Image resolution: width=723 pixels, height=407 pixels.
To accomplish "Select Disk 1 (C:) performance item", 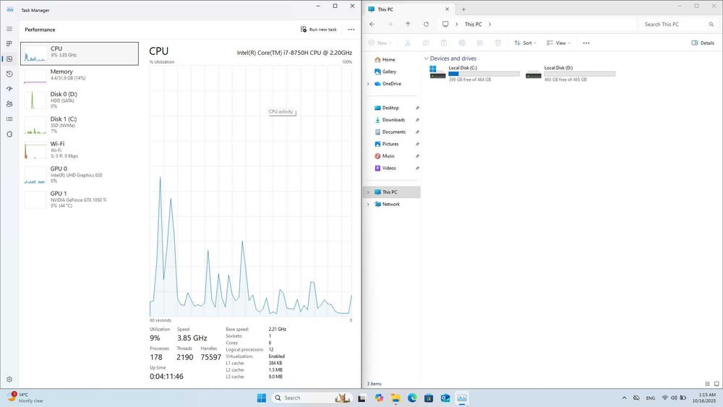I will (80, 125).
